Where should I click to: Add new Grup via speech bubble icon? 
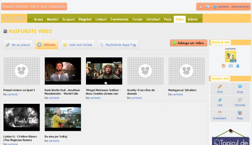pos(240,86)
